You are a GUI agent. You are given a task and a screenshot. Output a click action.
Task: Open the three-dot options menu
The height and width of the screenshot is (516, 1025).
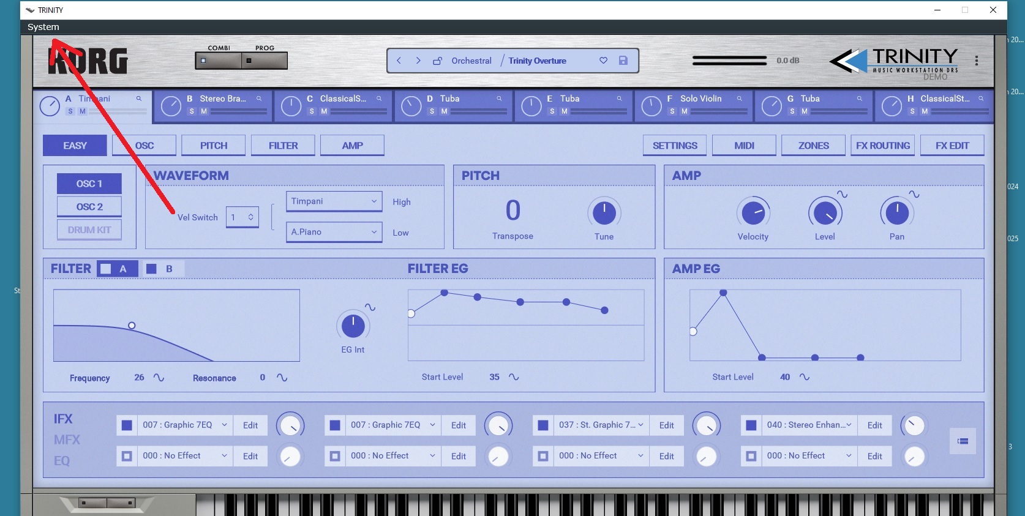(x=977, y=61)
